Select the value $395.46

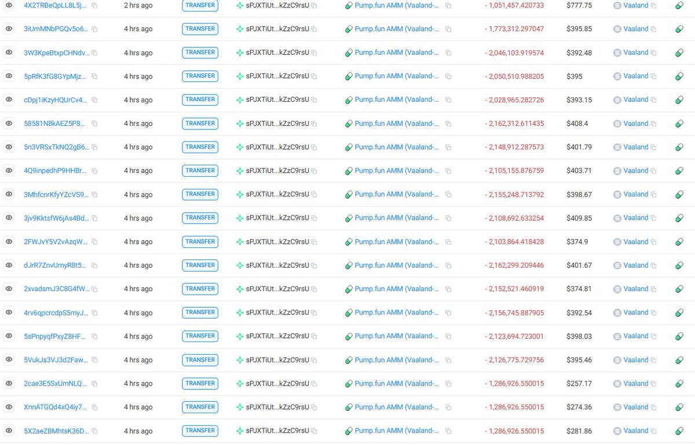[x=579, y=360]
